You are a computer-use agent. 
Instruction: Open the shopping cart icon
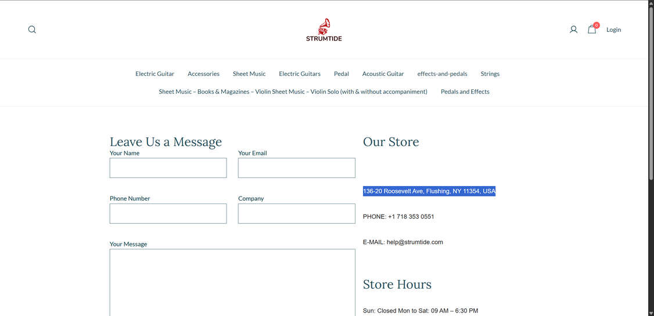(x=592, y=29)
